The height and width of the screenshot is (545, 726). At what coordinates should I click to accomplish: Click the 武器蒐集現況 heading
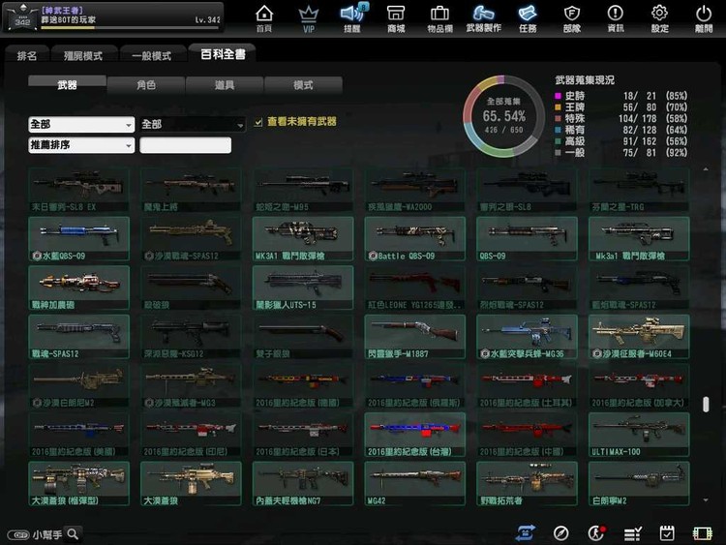(x=585, y=80)
